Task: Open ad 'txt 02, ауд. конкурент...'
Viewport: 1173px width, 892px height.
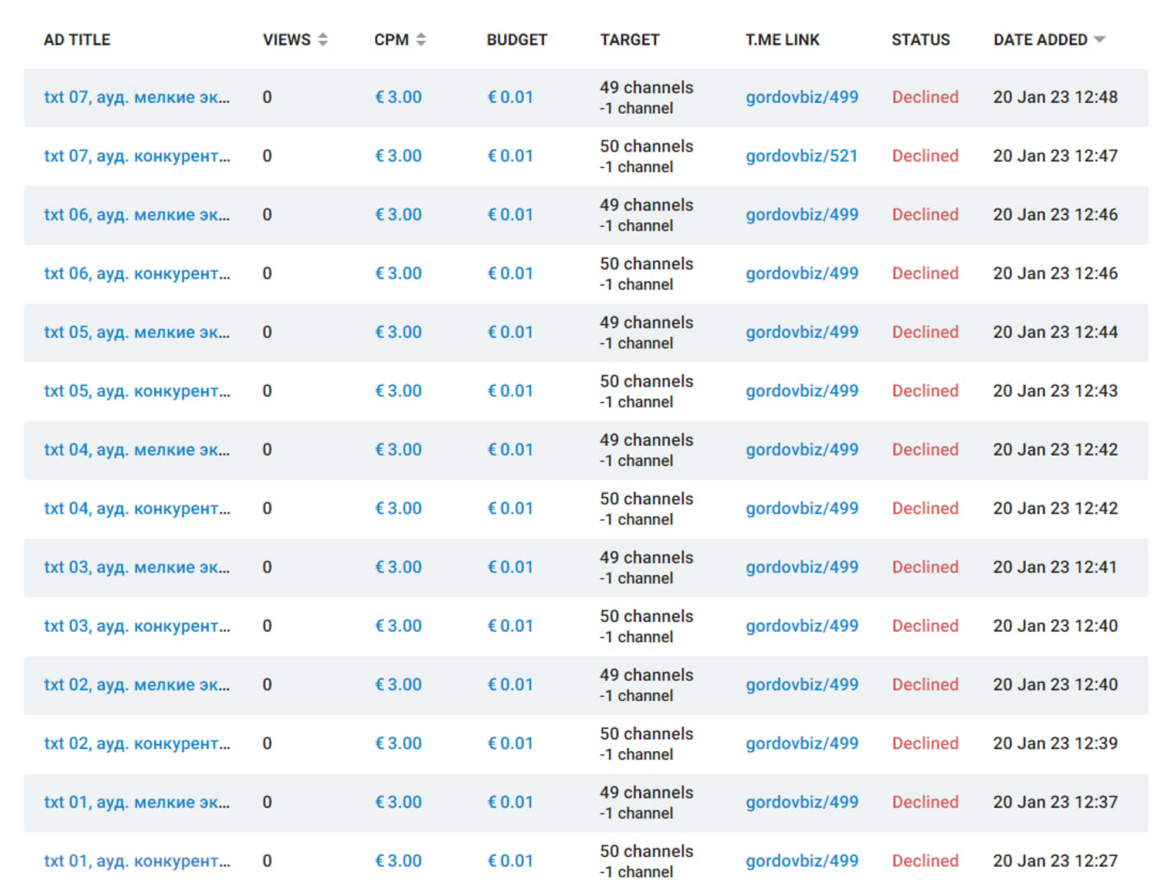Action: [137, 743]
